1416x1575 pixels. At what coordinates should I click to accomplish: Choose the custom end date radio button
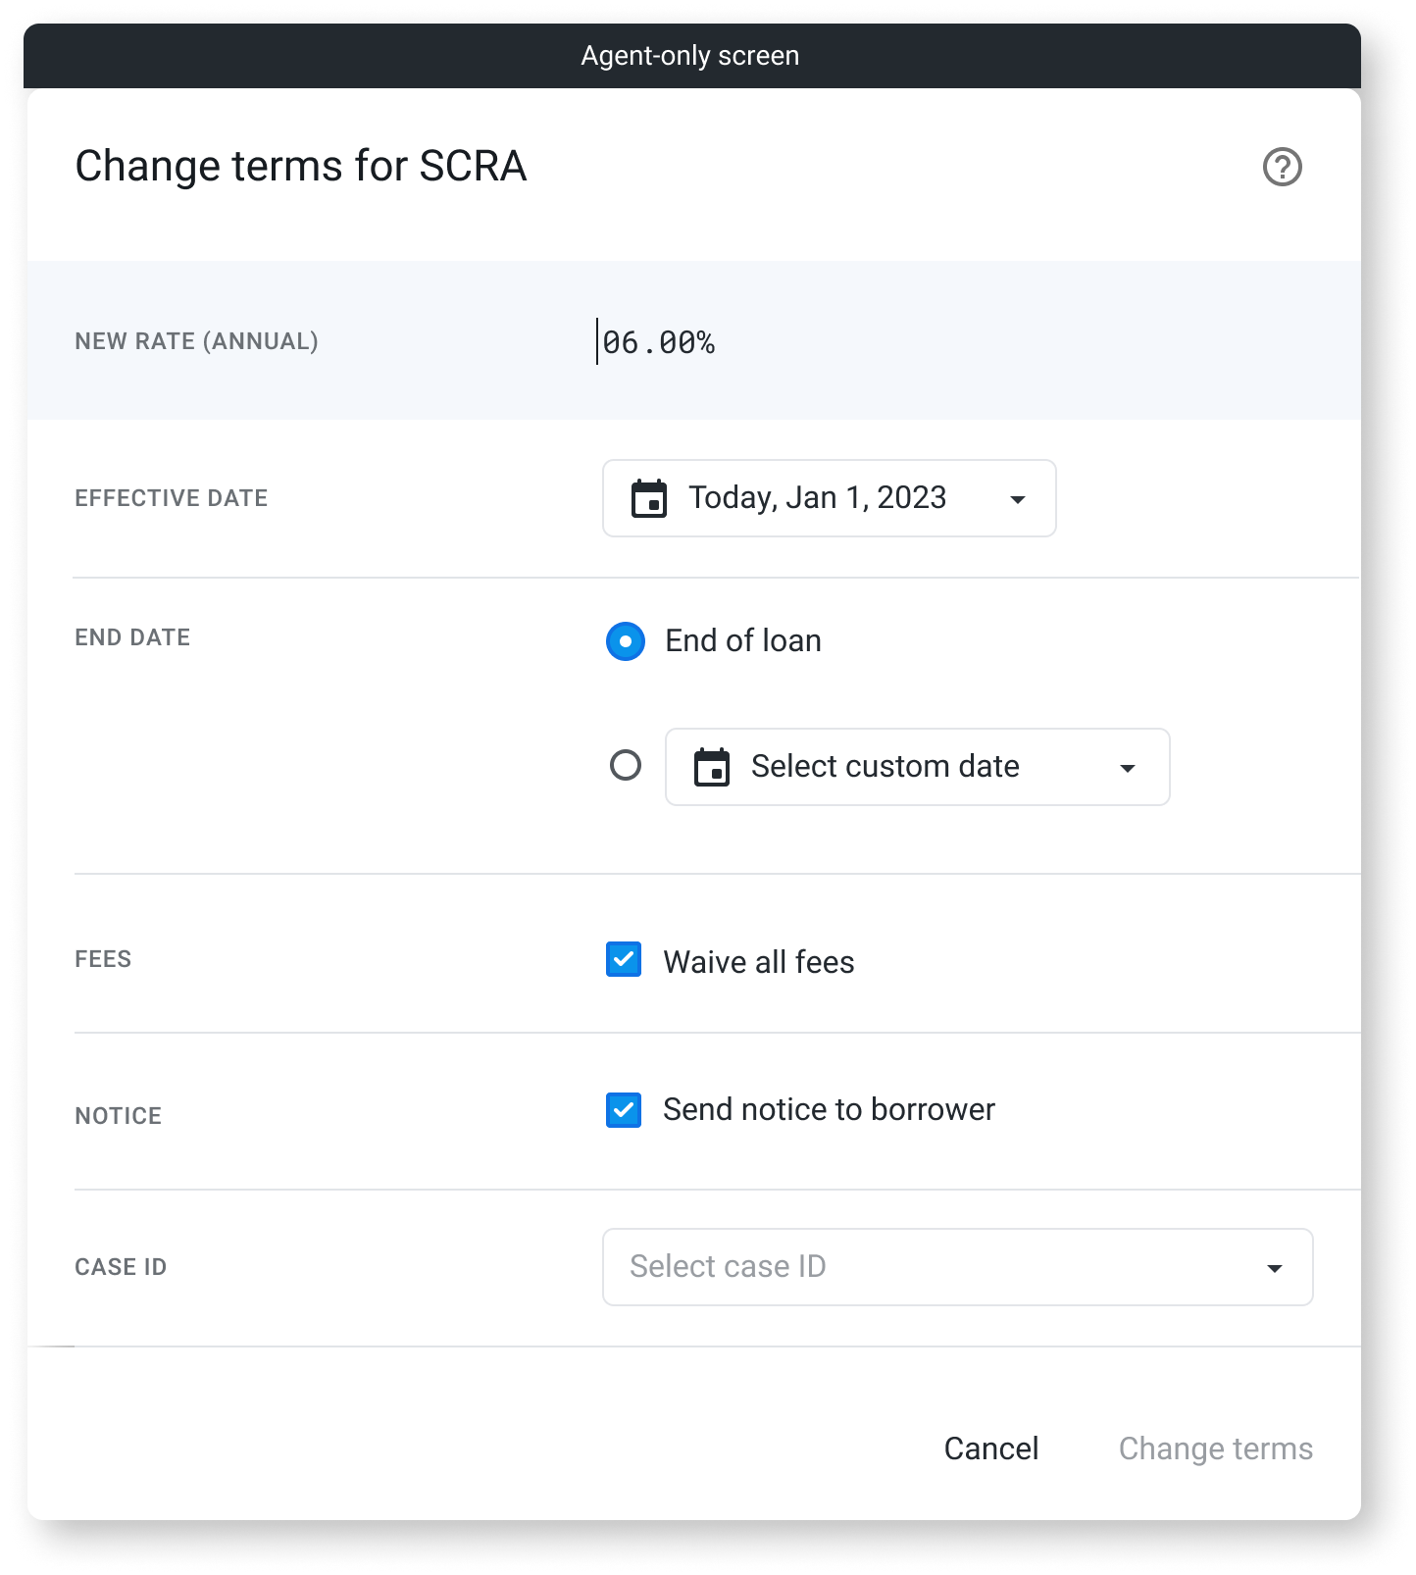click(626, 765)
